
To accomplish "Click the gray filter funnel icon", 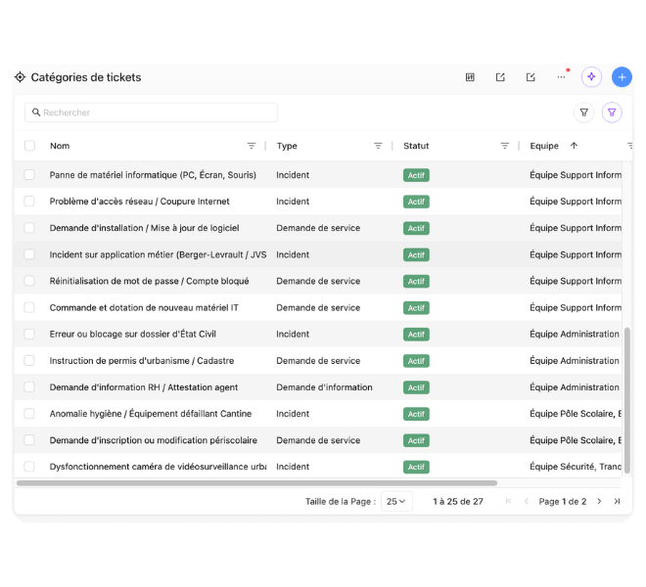I will (583, 113).
